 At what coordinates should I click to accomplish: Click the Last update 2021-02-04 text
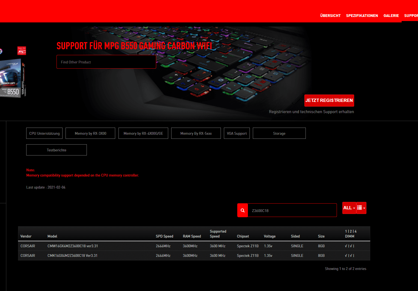(x=46, y=187)
